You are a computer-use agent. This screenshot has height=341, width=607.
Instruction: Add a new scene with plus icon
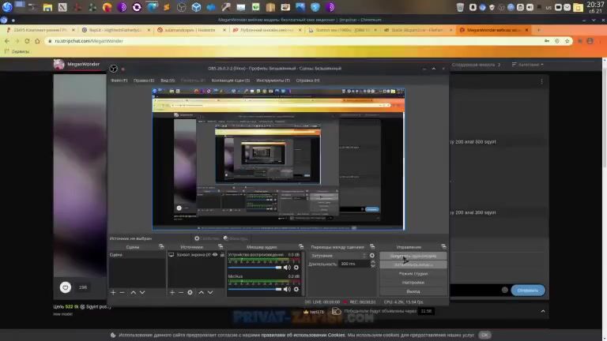[113, 292]
